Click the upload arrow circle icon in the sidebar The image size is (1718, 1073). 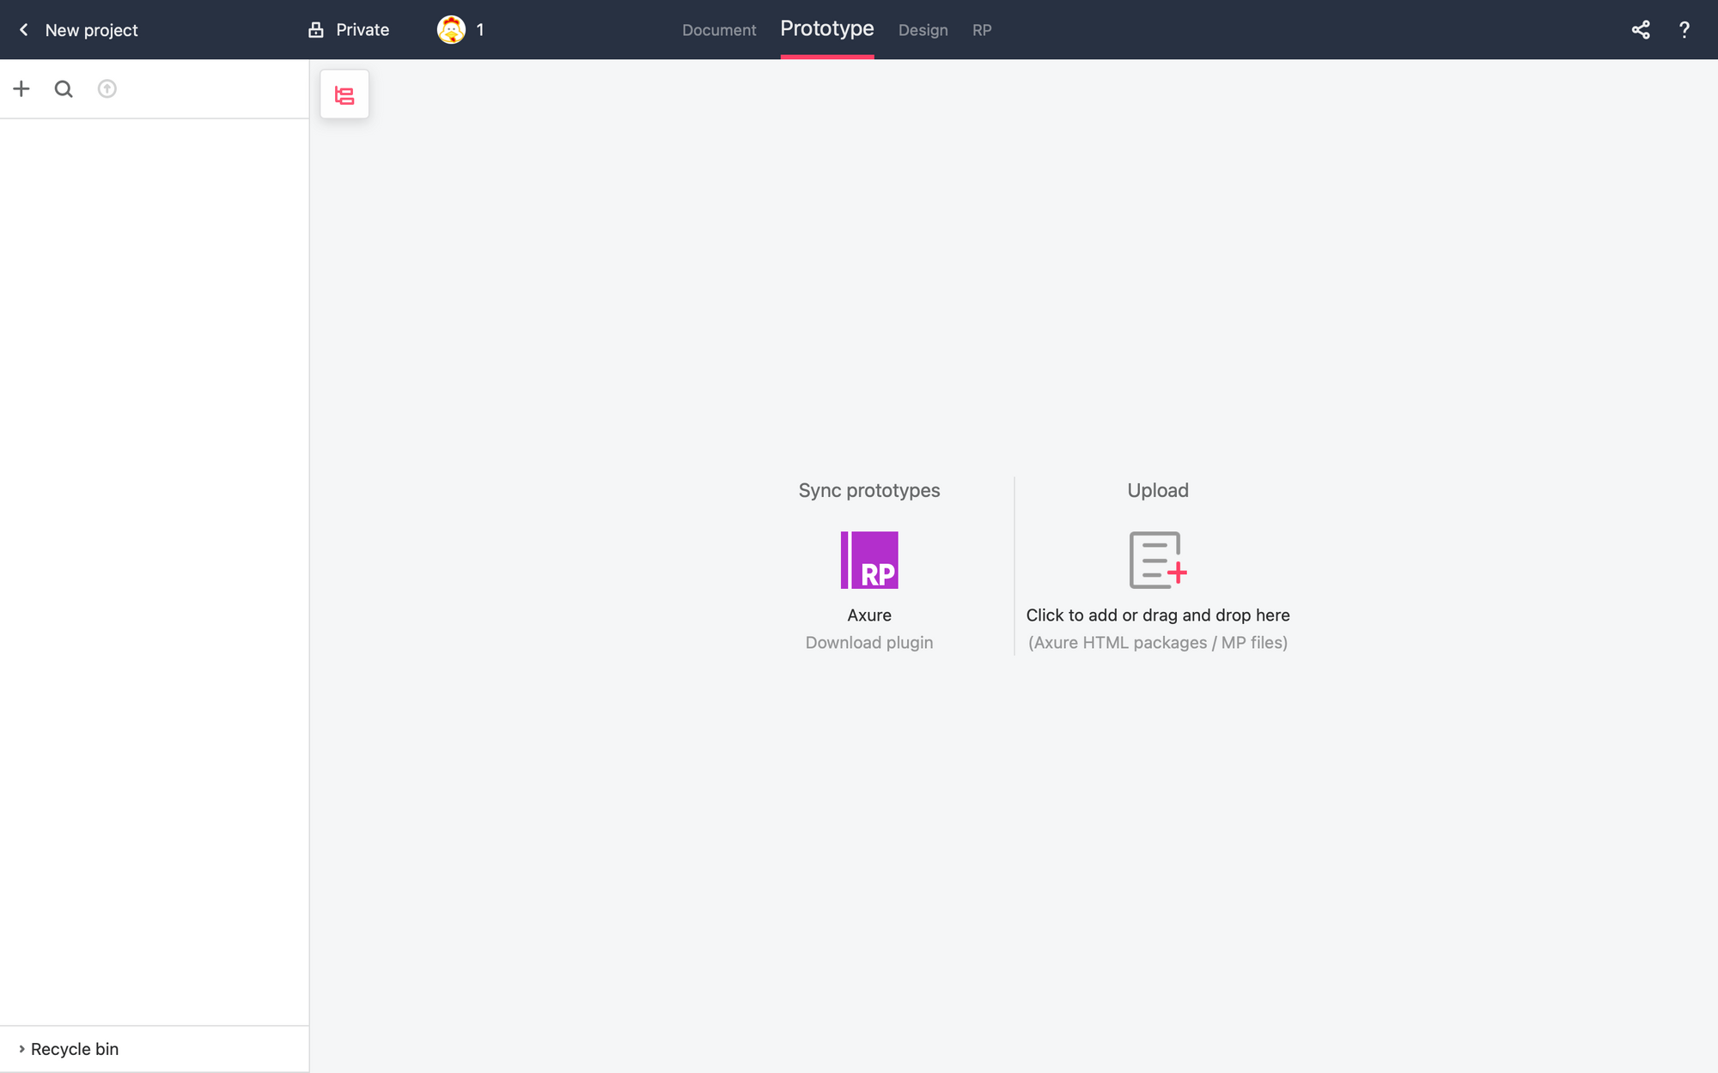coord(107,88)
